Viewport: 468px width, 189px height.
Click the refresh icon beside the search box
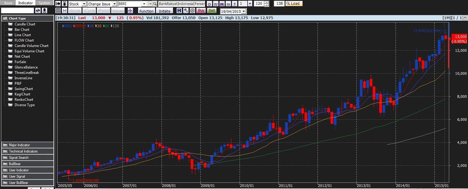[38, 11]
